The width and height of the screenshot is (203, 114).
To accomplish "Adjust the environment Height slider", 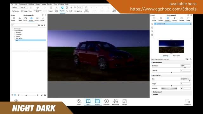I will pos(171,86).
